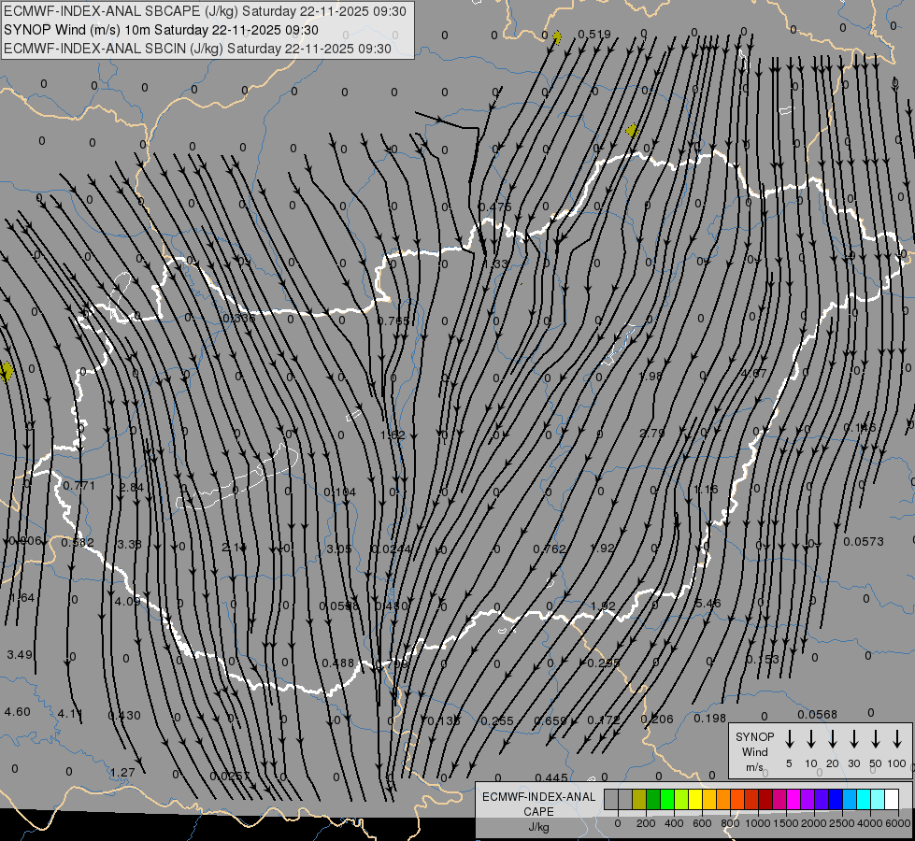The width and height of the screenshot is (915, 841).
Task: Click the wind arrow above the 20 label
Action: [x=833, y=739]
